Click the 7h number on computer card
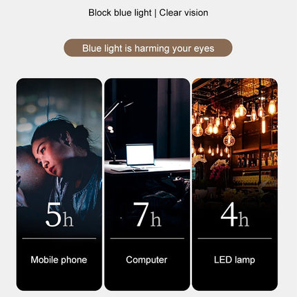This screenshot has width=297, height=297. click(x=147, y=215)
